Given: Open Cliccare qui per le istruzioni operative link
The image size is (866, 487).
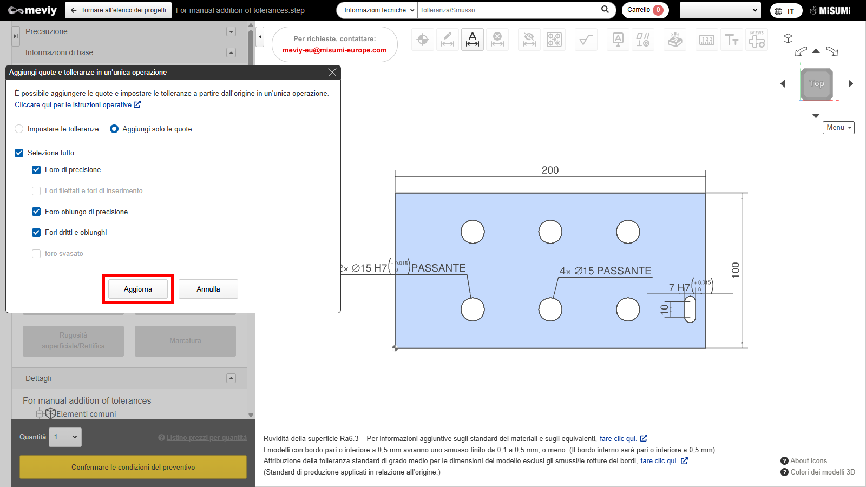Looking at the screenshot, I should click(77, 105).
